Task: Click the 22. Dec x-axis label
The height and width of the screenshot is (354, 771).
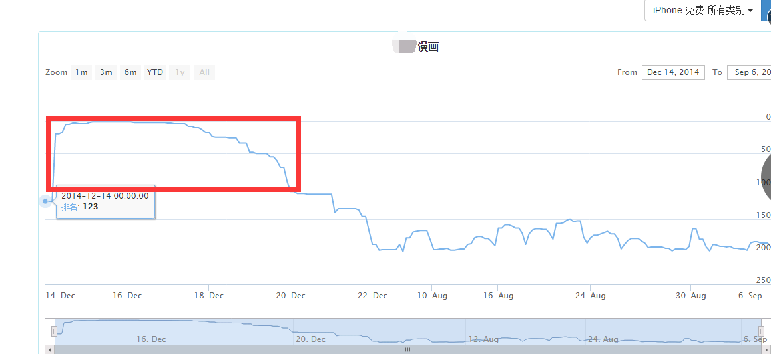Action: [372, 295]
